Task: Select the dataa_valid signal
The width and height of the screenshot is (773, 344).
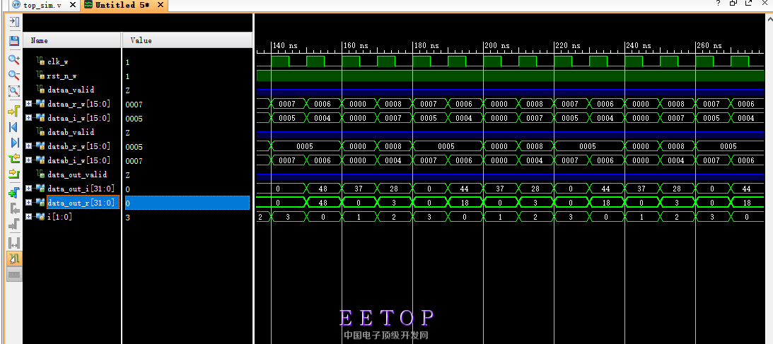Action: (71, 90)
